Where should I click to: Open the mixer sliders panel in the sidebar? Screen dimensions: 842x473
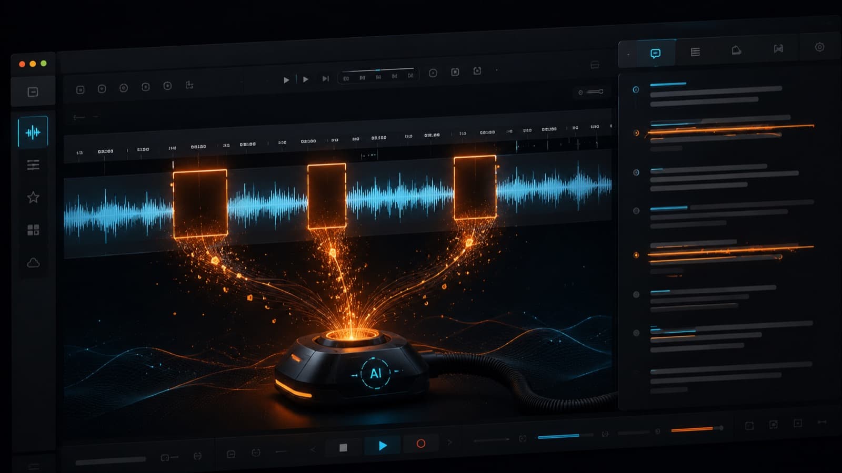pyautogui.click(x=33, y=165)
